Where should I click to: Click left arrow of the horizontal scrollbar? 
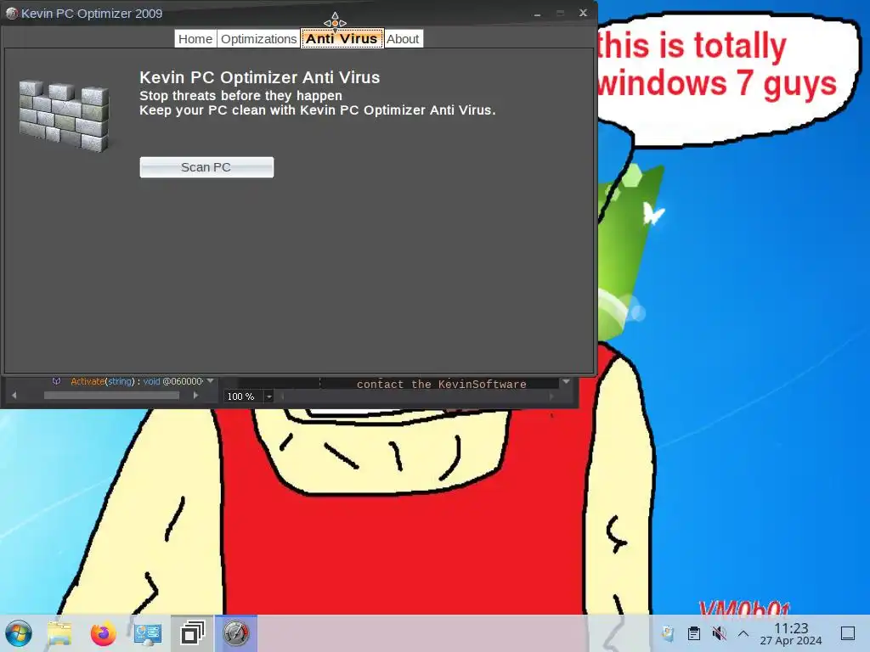coord(14,396)
